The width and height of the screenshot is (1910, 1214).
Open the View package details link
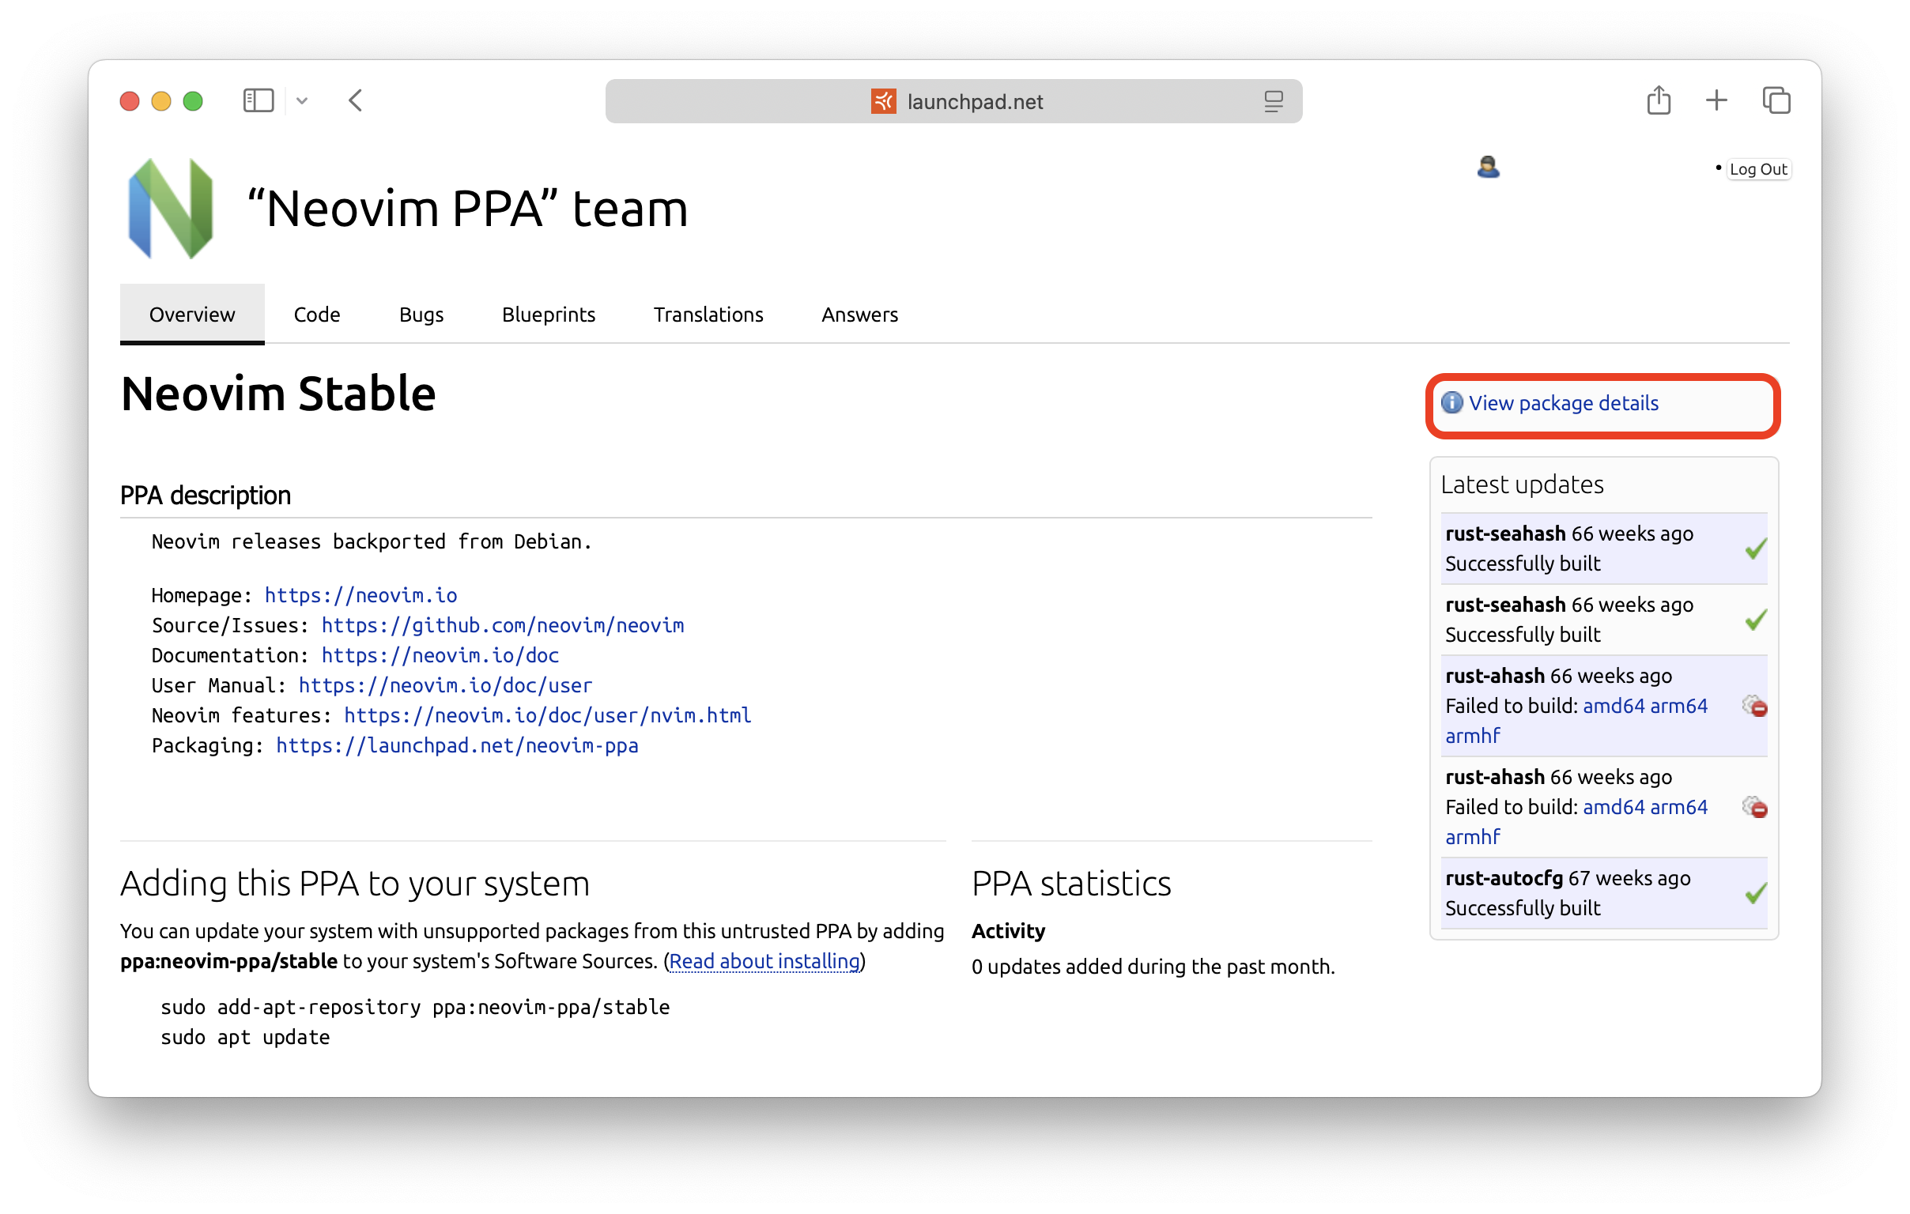click(x=1563, y=403)
